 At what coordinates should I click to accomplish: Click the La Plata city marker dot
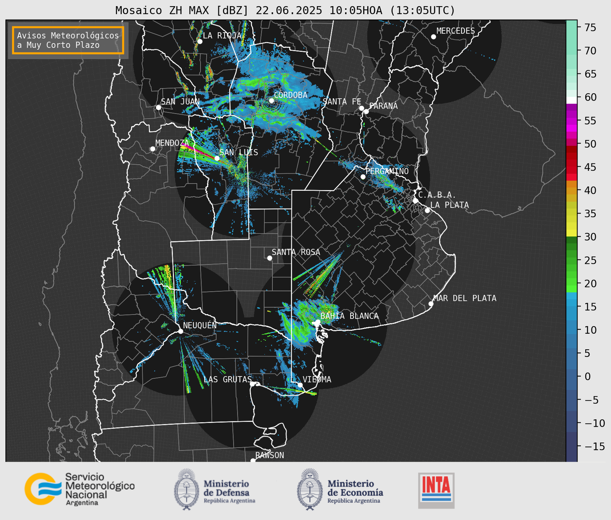(x=427, y=210)
